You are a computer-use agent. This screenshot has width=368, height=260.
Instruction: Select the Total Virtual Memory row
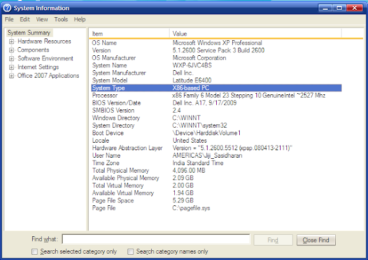216,186
